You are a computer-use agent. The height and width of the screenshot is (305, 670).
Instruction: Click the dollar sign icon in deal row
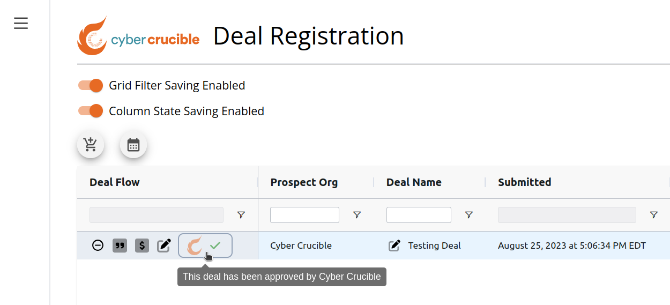pyautogui.click(x=142, y=246)
